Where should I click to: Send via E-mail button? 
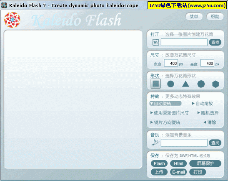pos(178,172)
